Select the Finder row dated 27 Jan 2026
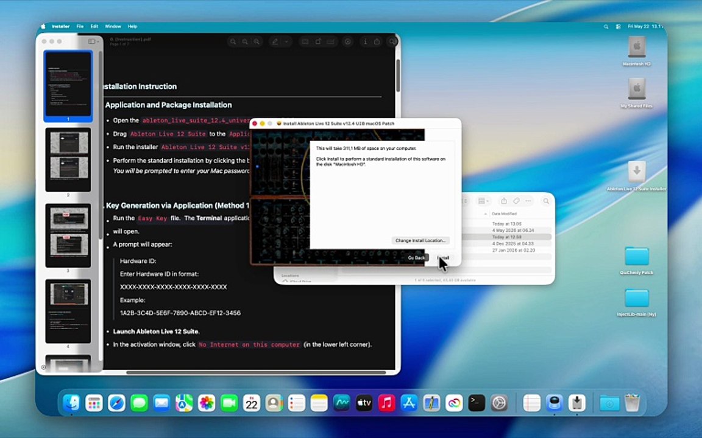The image size is (702, 438). click(x=507, y=250)
